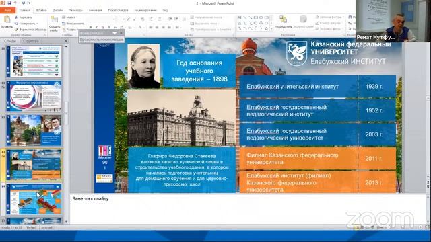Open the floating Slide Show toolbar dropdown arrow
The height and width of the screenshot is (242, 431).
pyautogui.click(x=114, y=33)
